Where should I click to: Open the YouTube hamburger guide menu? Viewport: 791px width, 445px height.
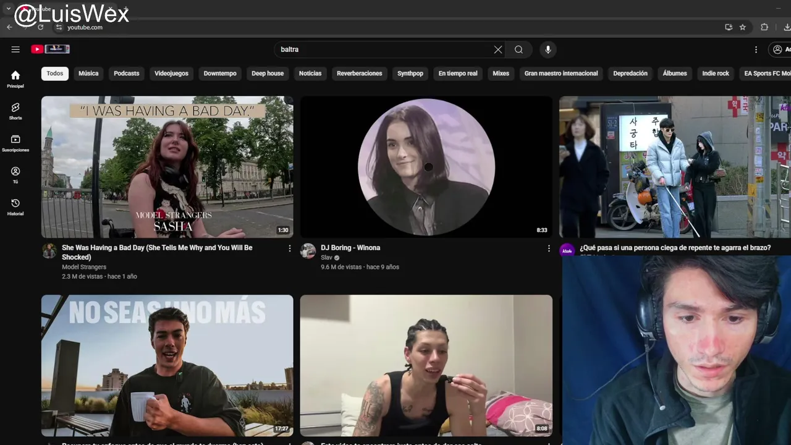coord(15,49)
